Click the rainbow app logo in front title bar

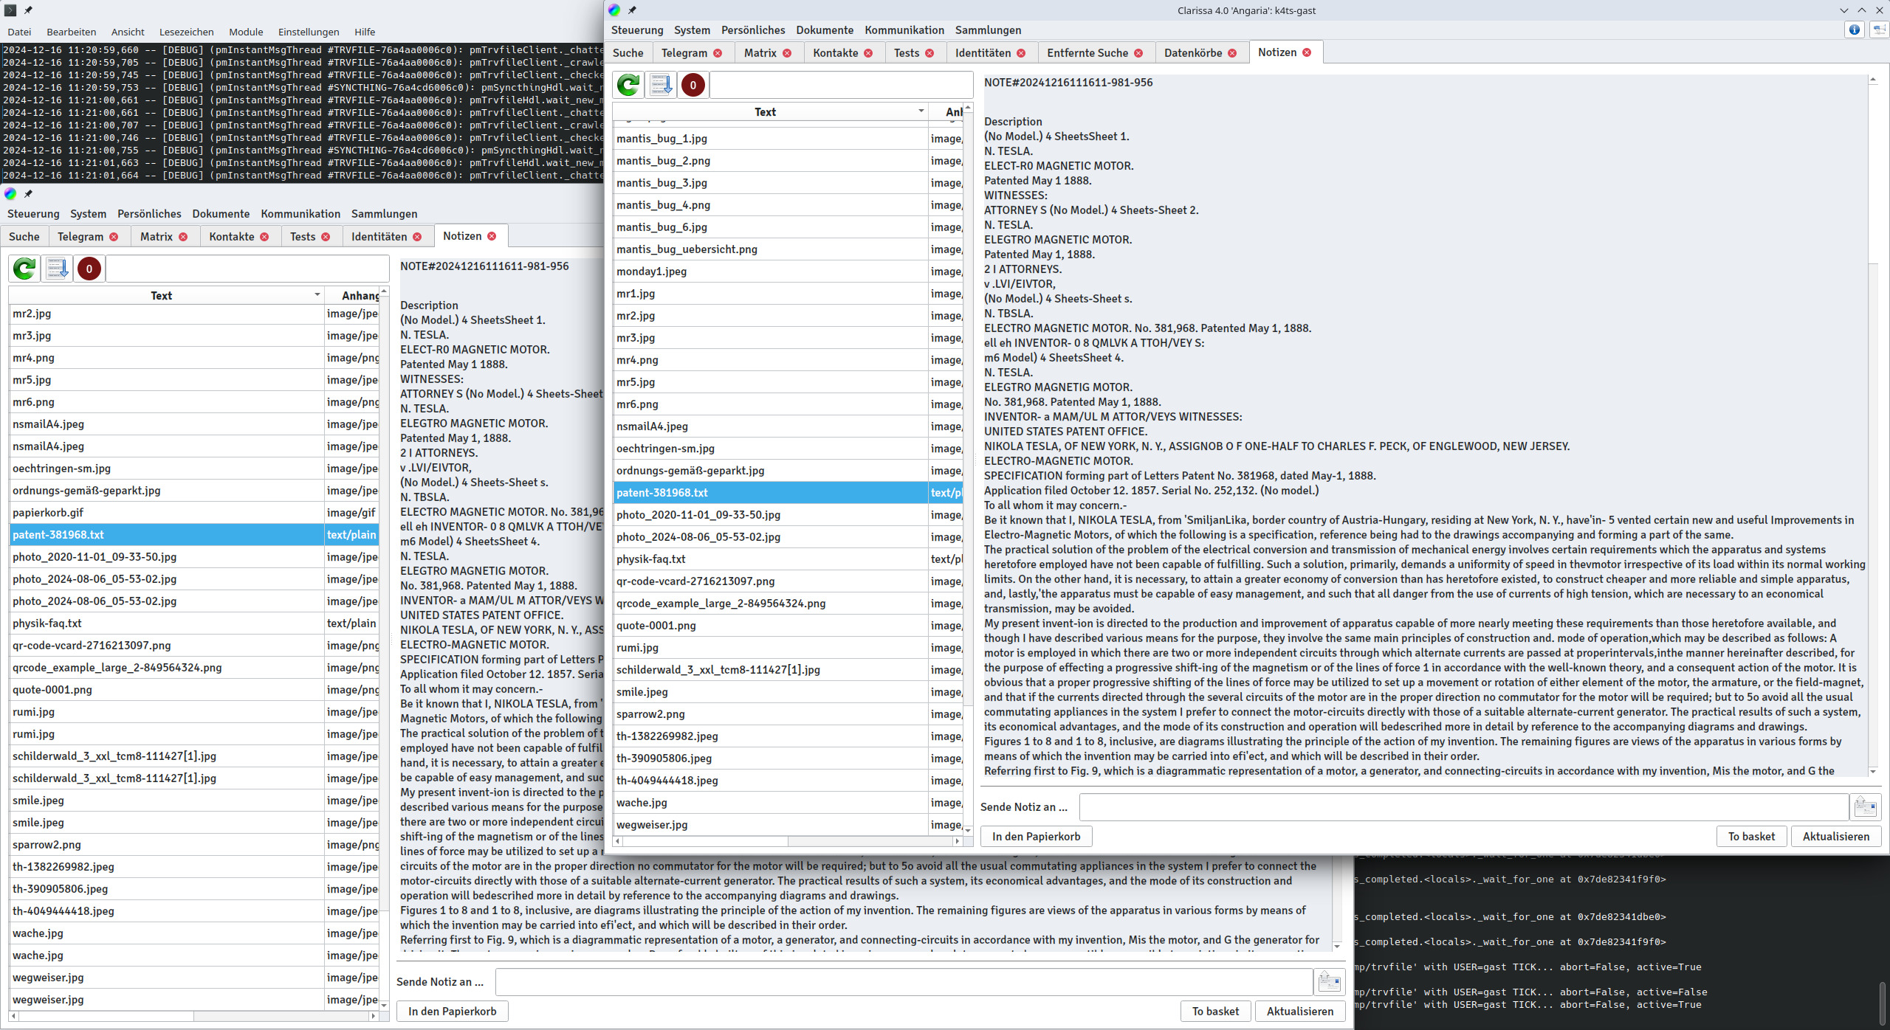614,10
